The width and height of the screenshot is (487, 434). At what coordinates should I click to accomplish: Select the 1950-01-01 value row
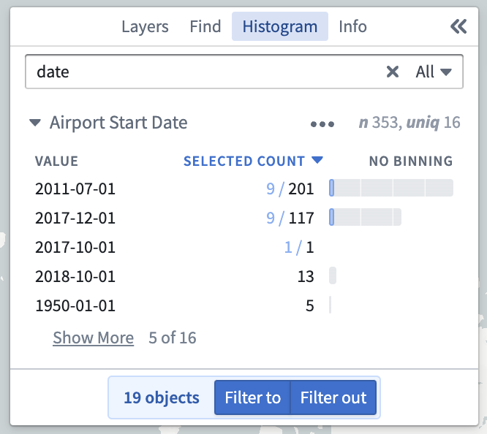tap(243, 305)
